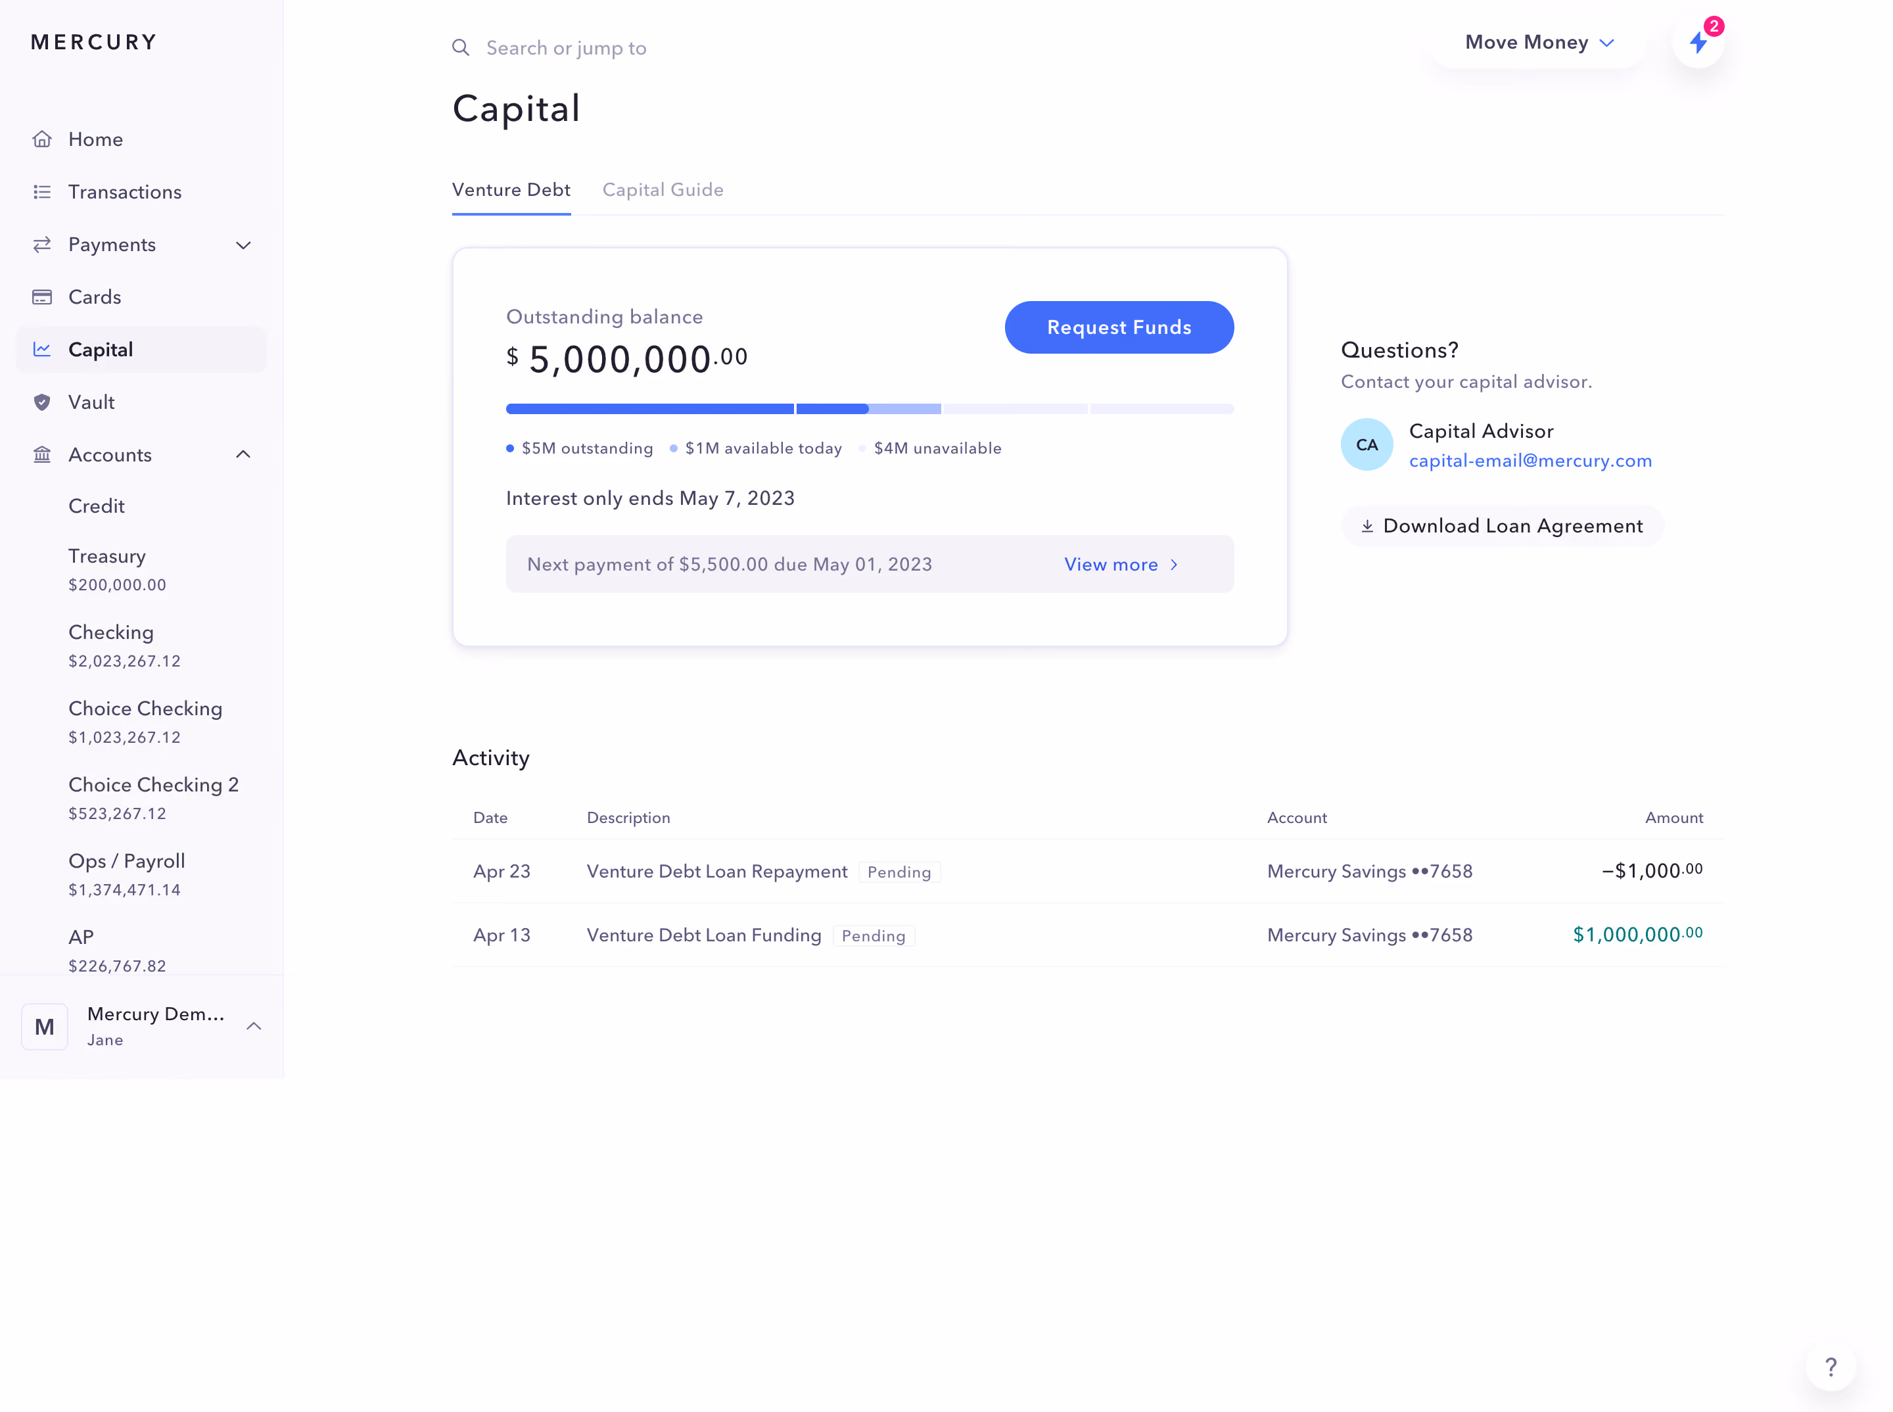Viewport: 1893px width, 1412px height.
Task: Expand the Mercury Demo account switcher chevron
Action: click(x=254, y=1027)
